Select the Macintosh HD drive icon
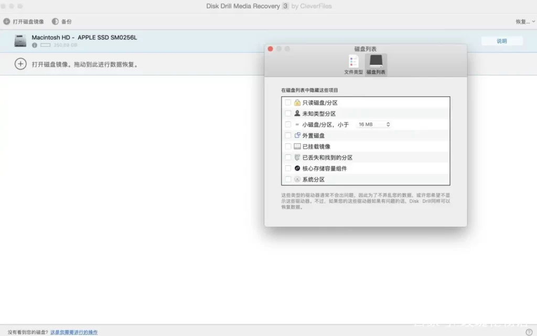 20,41
